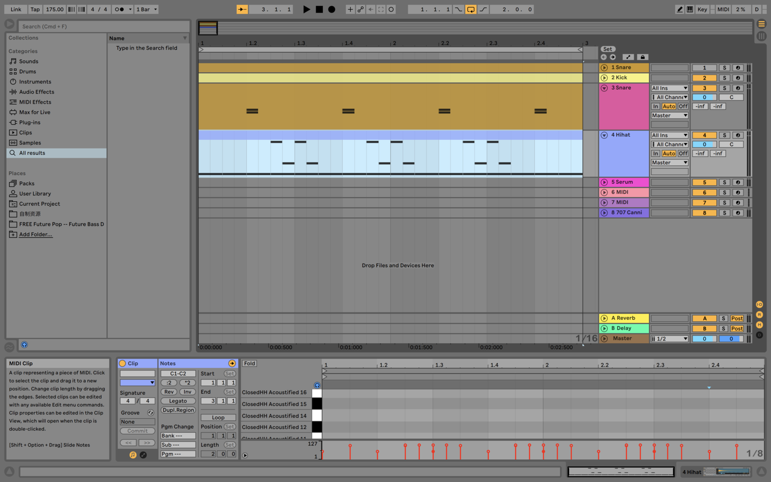Viewport: 771px width, 482px height.
Task: Open 4 Hihat Master output dropdown
Action: pyautogui.click(x=669, y=163)
